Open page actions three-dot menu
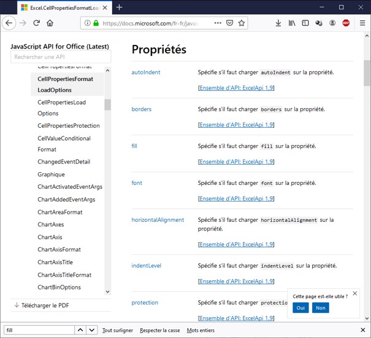This screenshot has height=338, width=371. point(218,23)
